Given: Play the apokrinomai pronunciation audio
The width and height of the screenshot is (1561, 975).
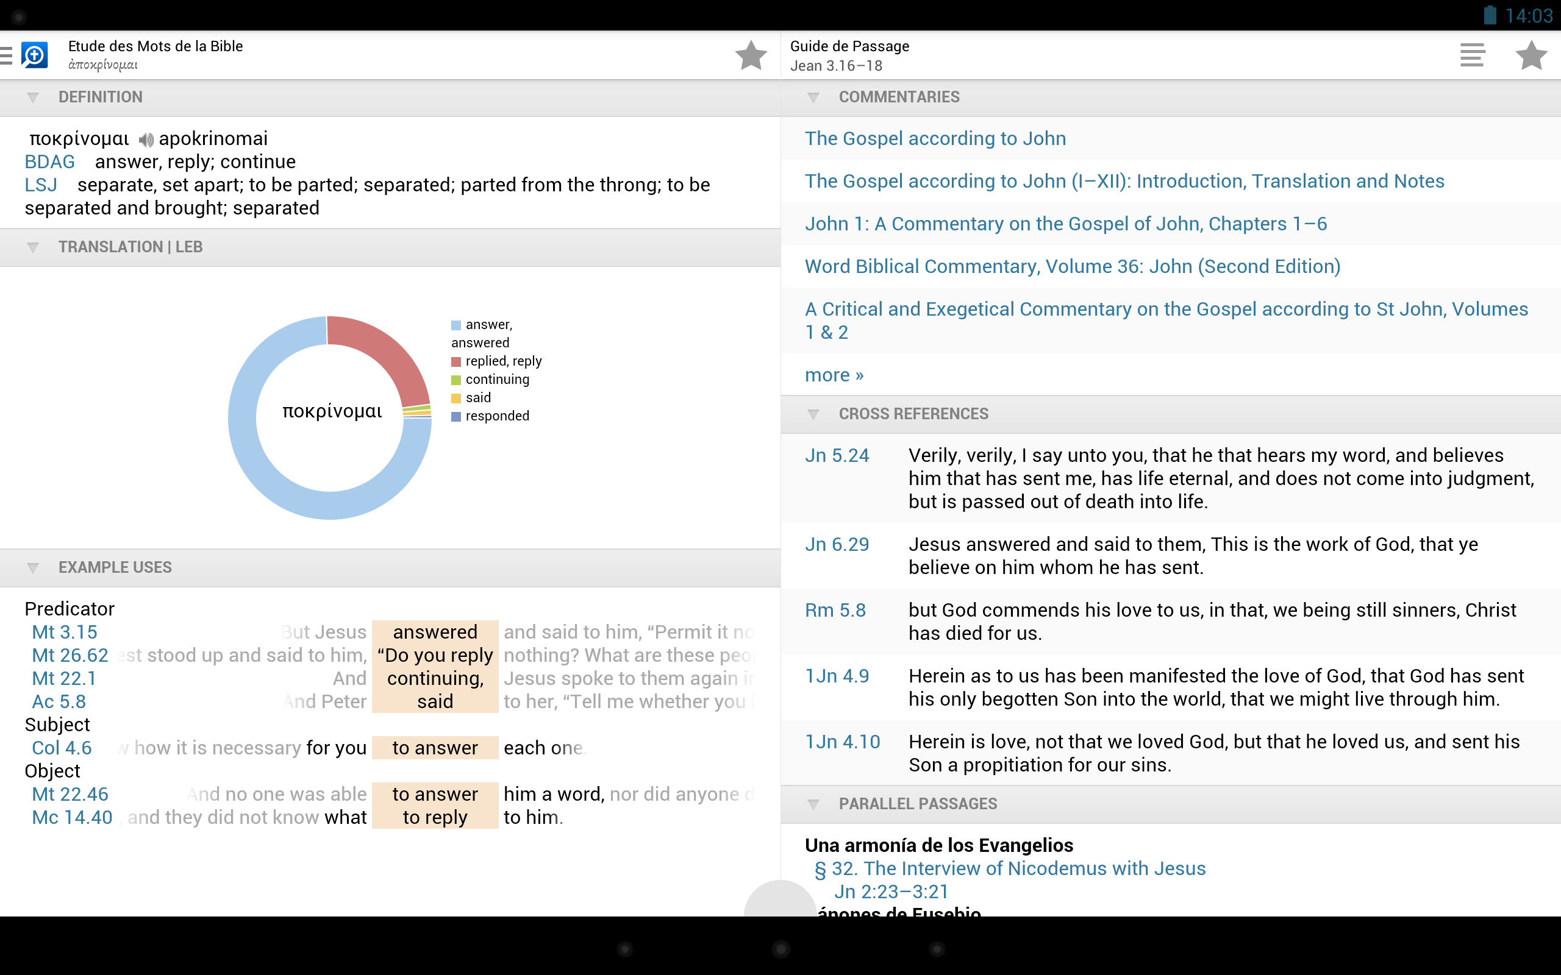Looking at the screenshot, I should 146,140.
